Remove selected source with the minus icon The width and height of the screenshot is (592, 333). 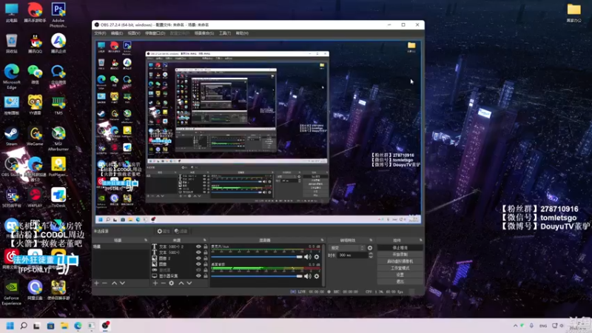point(163,283)
